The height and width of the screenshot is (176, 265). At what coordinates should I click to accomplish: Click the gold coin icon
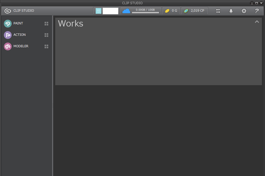(167, 11)
